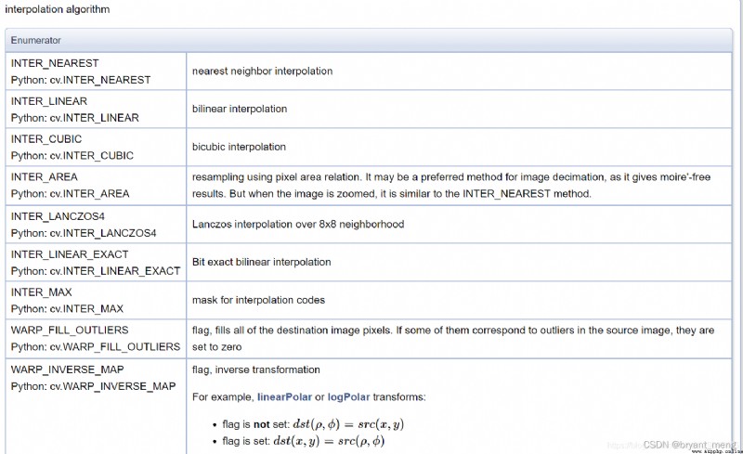Click 'resampling using pixel area relation' description
The width and height of the screenshot is (743, 454).
tap(451, 186)
